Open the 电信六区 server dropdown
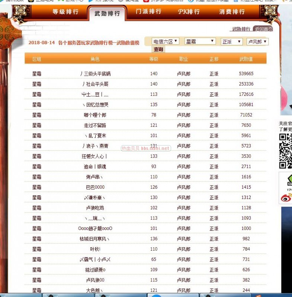Viewport: 292px width, 297px height. (166, 42)
